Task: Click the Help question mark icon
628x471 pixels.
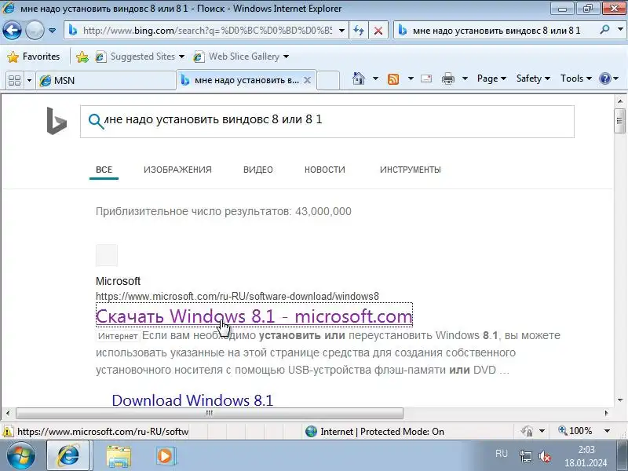Action: [x=604, y=78]
